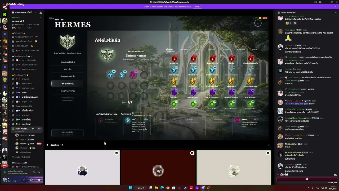The width and height of the screenshot is (339, 191).
Task: Toggle headphone deafen in user panel
Action: [x=31, y=180]
